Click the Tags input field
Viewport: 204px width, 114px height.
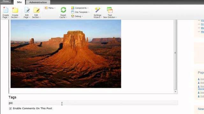[93, 103]
